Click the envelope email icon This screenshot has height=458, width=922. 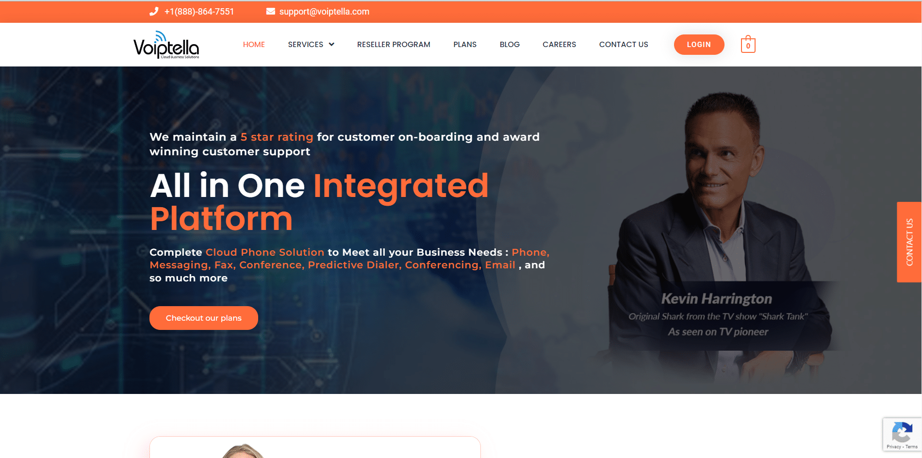pyautogui.click(x=271, y=11)
